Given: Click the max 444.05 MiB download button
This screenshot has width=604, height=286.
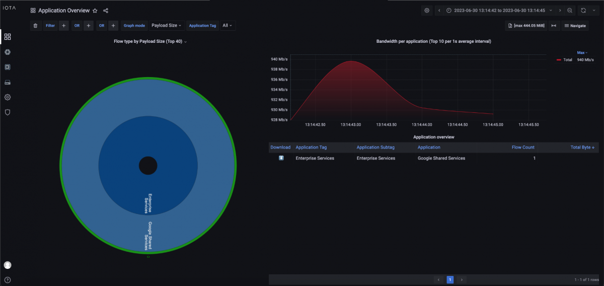Looking at the screenshot, I should 525,26.
